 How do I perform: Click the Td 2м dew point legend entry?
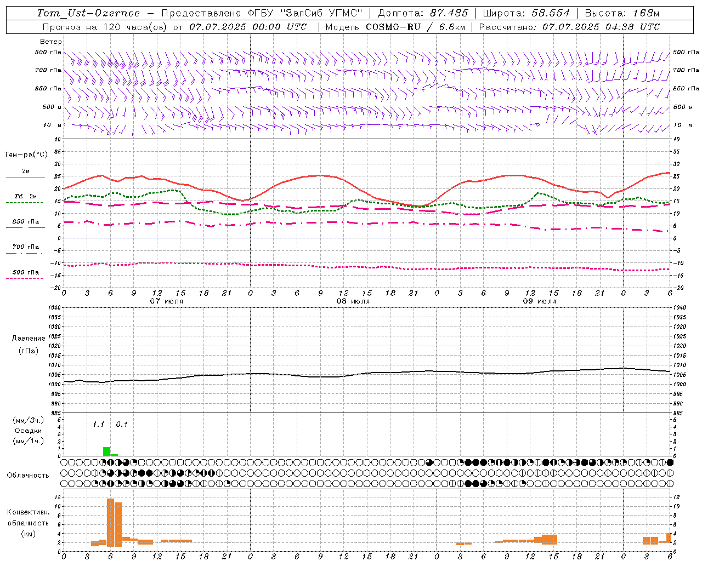click(25, 196)
